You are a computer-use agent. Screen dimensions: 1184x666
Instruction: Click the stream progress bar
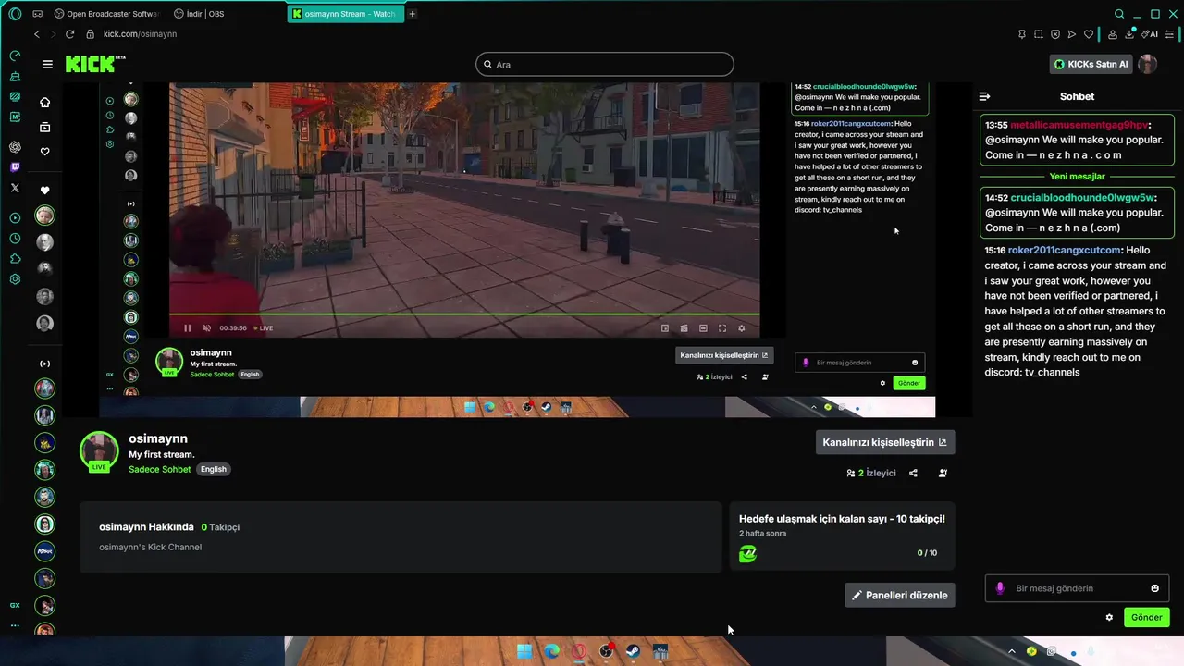point(464,314)
